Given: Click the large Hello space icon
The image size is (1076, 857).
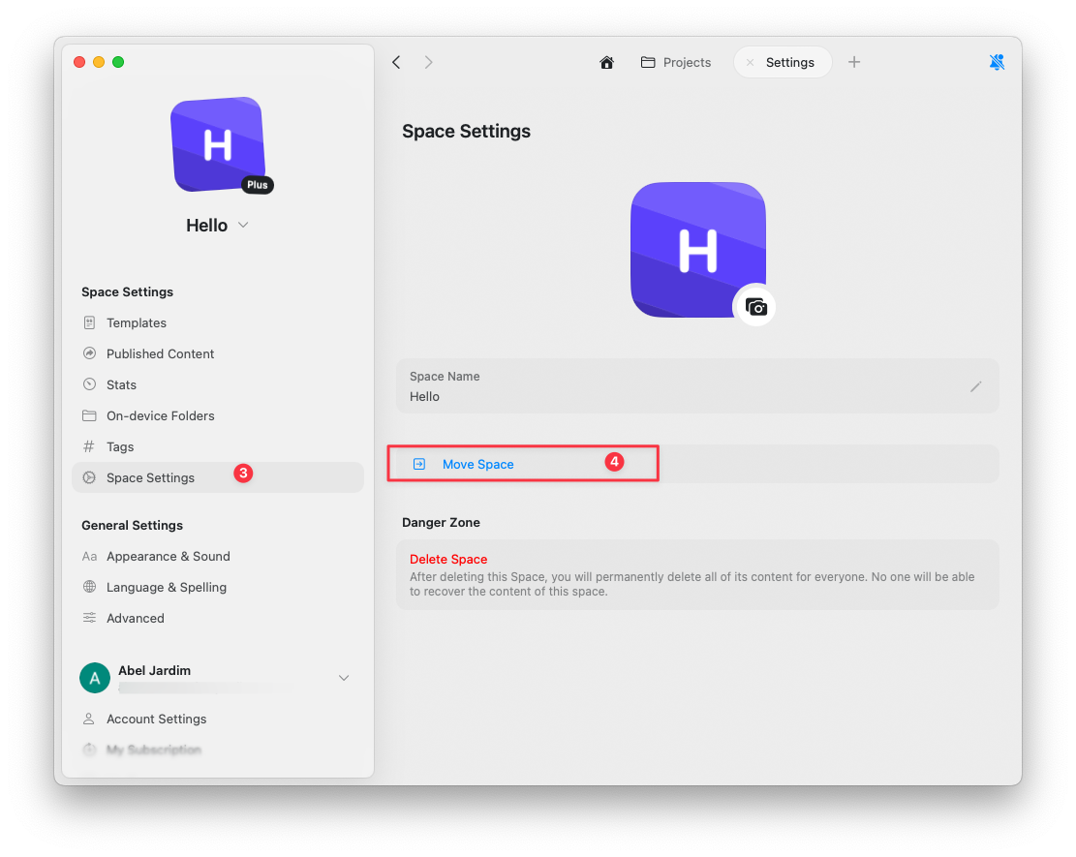Looking at the screenshot, I should point(698,250).
